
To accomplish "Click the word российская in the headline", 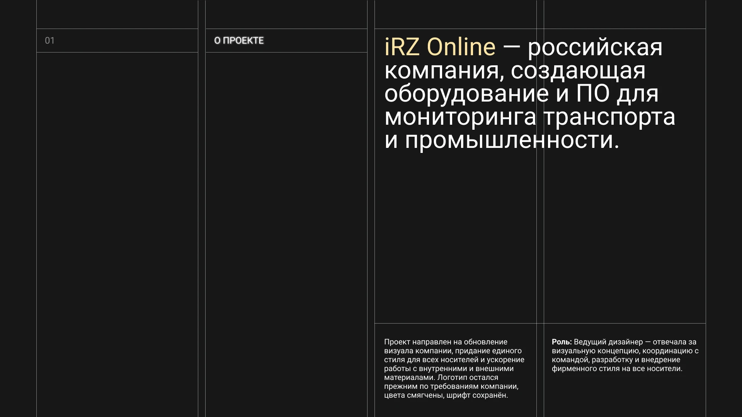I will pos(595,47).
